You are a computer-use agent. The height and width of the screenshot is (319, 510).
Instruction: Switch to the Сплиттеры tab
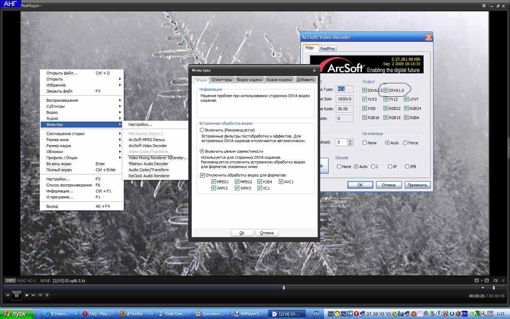[222, 80]
